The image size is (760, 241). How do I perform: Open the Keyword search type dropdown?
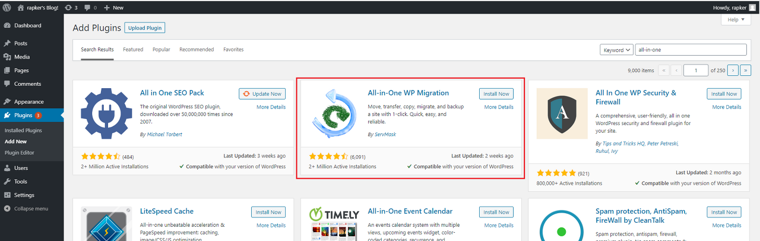pyautogui.click(x=616, y=50)
